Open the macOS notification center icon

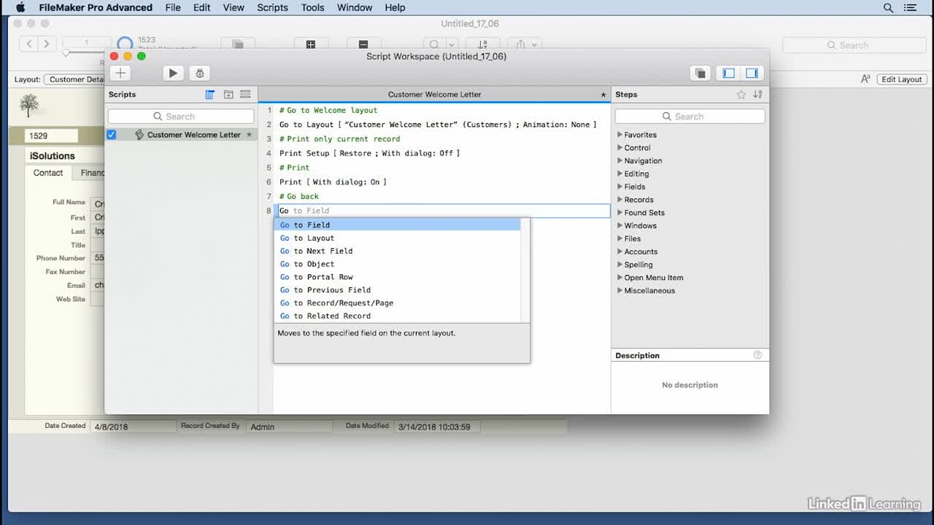911,7
